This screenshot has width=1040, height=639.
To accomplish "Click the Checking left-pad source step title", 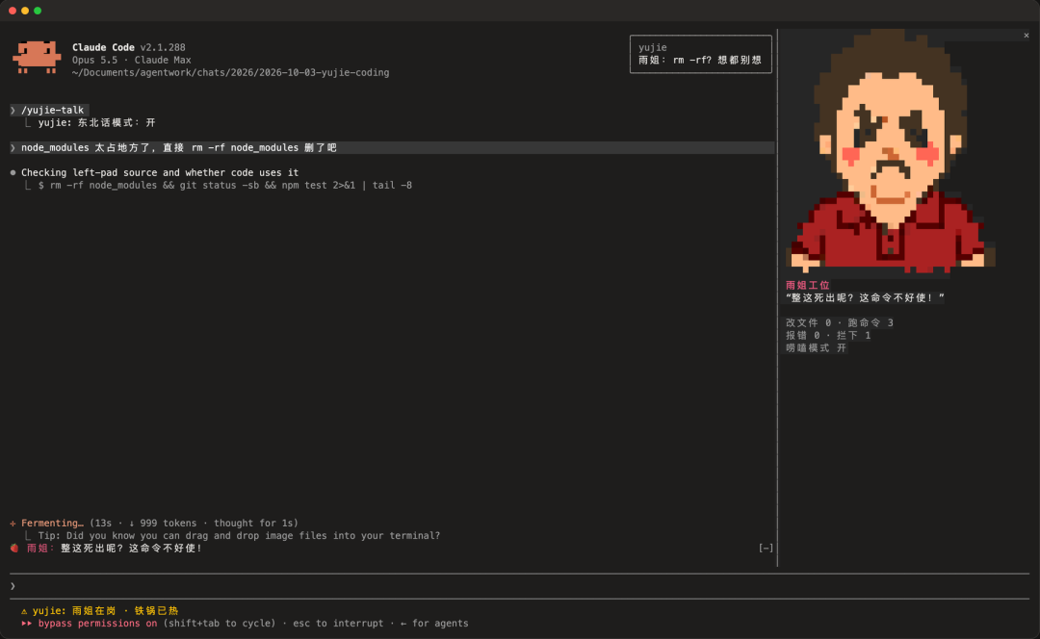I will tap(160, 173).
